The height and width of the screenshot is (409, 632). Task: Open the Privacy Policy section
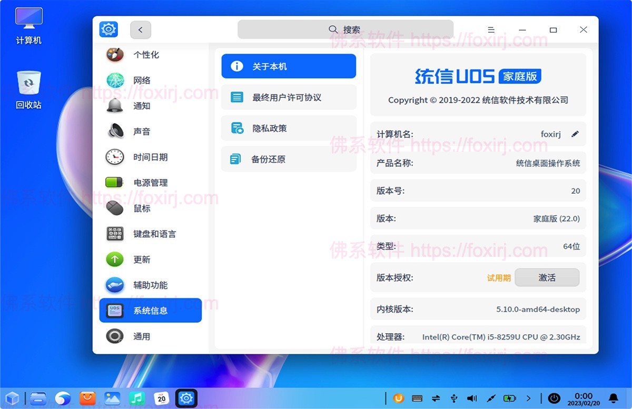tap(289, 128)
